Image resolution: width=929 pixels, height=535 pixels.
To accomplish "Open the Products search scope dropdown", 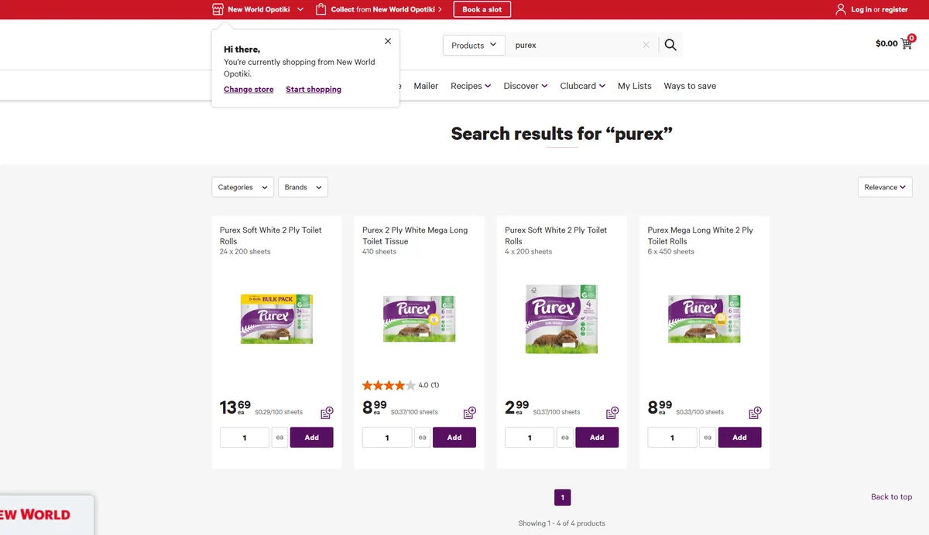I will pos(474,45).
